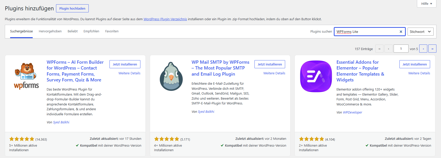The height and width of the screenshot is (158, 441).
Task: Open the Essential Addons for Elementor title link
Action: [x=360, y=71]
